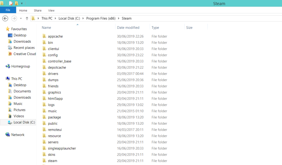Click the New Folder icon in the title bar

16,3
